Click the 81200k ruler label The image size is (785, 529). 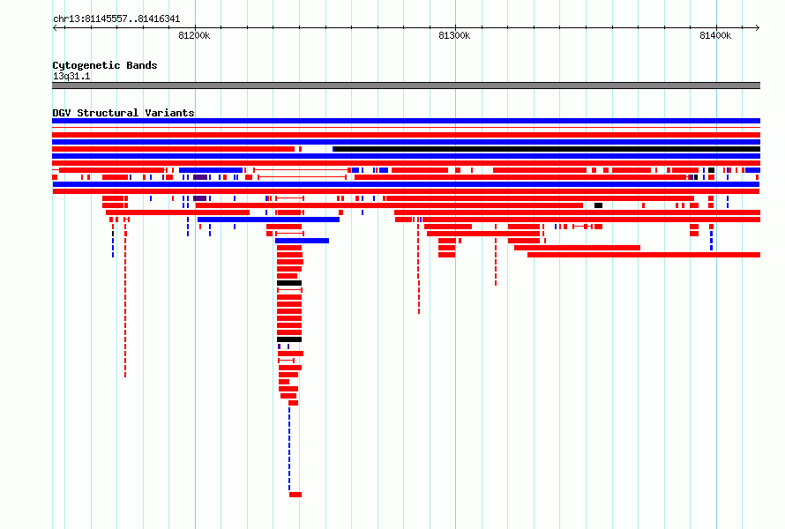194,35
